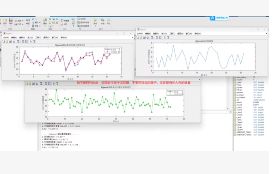Click the Section Break (分节符) icon

(79, 19)
